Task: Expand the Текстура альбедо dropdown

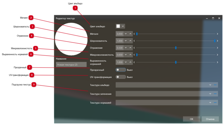Action: click(210, 85)
